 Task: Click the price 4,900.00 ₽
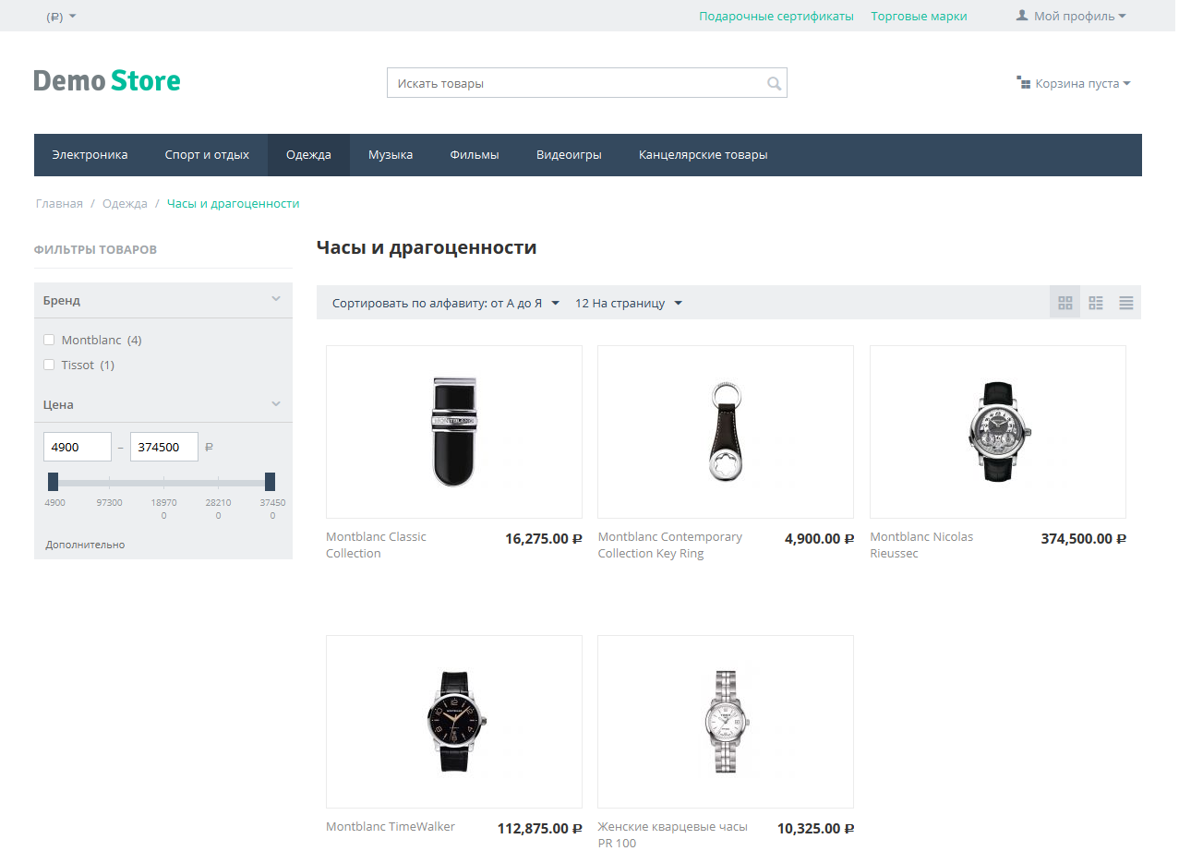coord(820,538)
